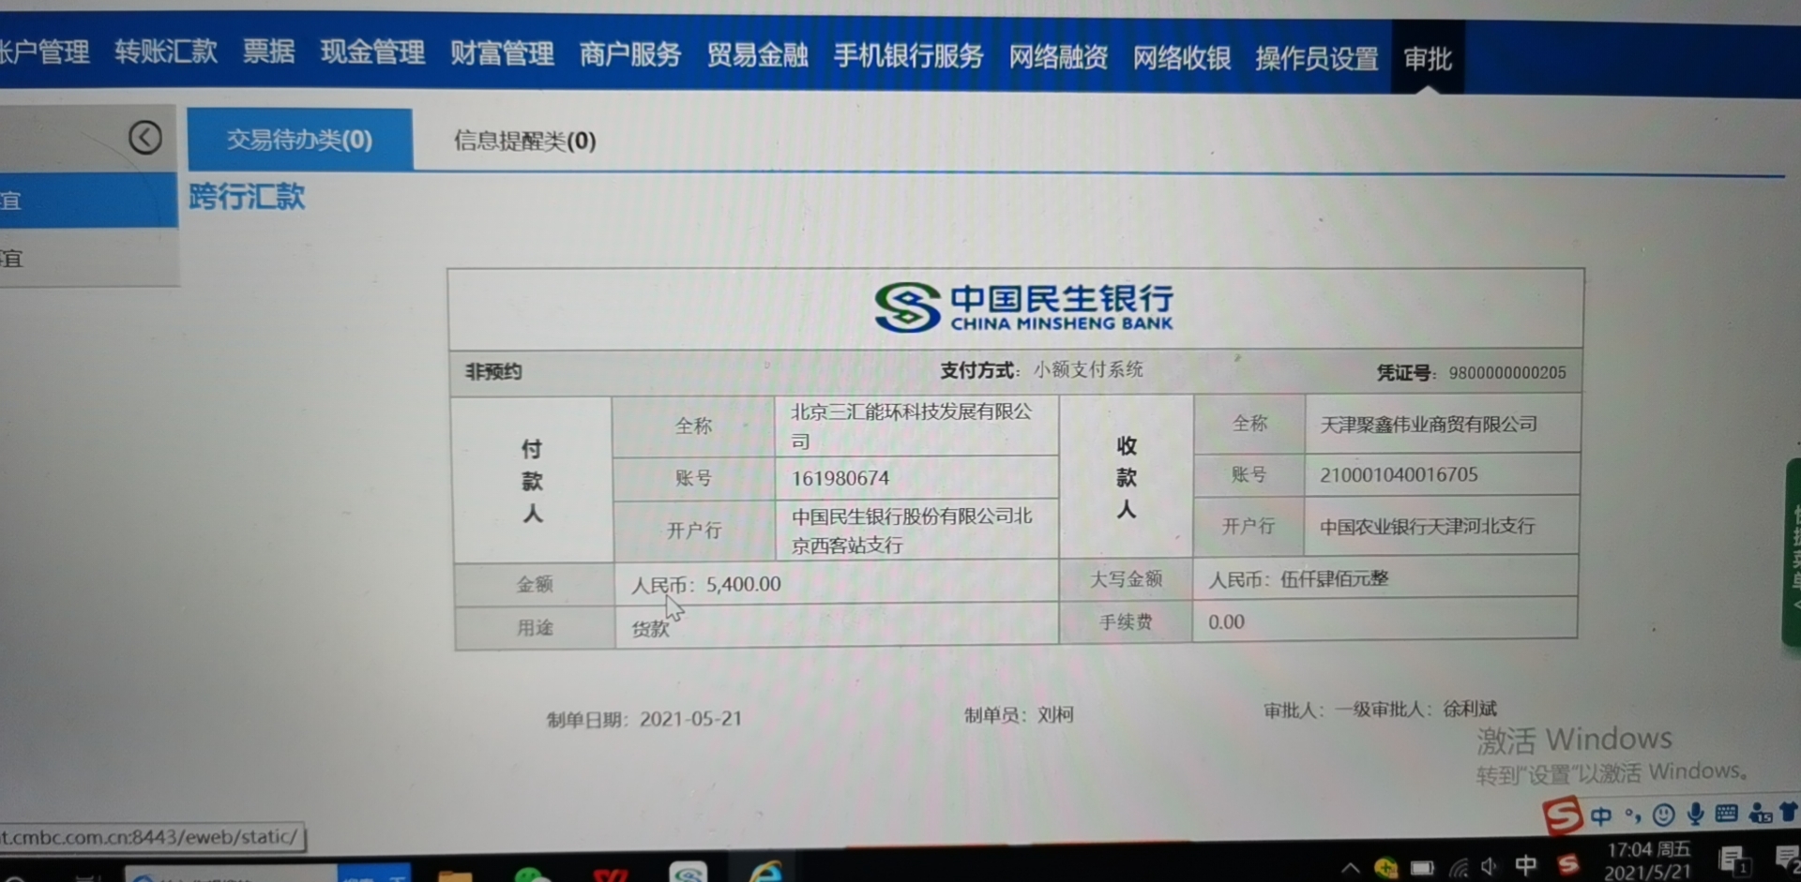Click the 跨行汇款 heading
This screenshot has height=882, width=1801.
[247, 197]
